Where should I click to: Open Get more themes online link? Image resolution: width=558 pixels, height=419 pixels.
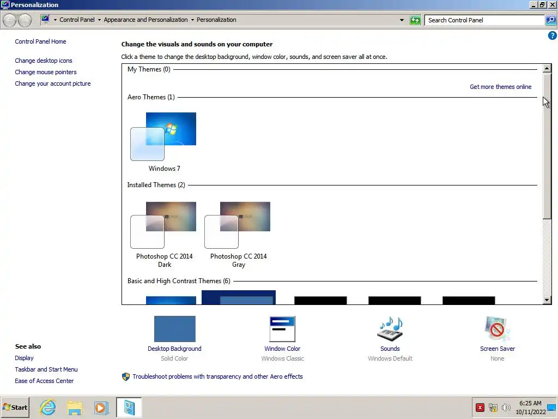click(x=500, y=87)
